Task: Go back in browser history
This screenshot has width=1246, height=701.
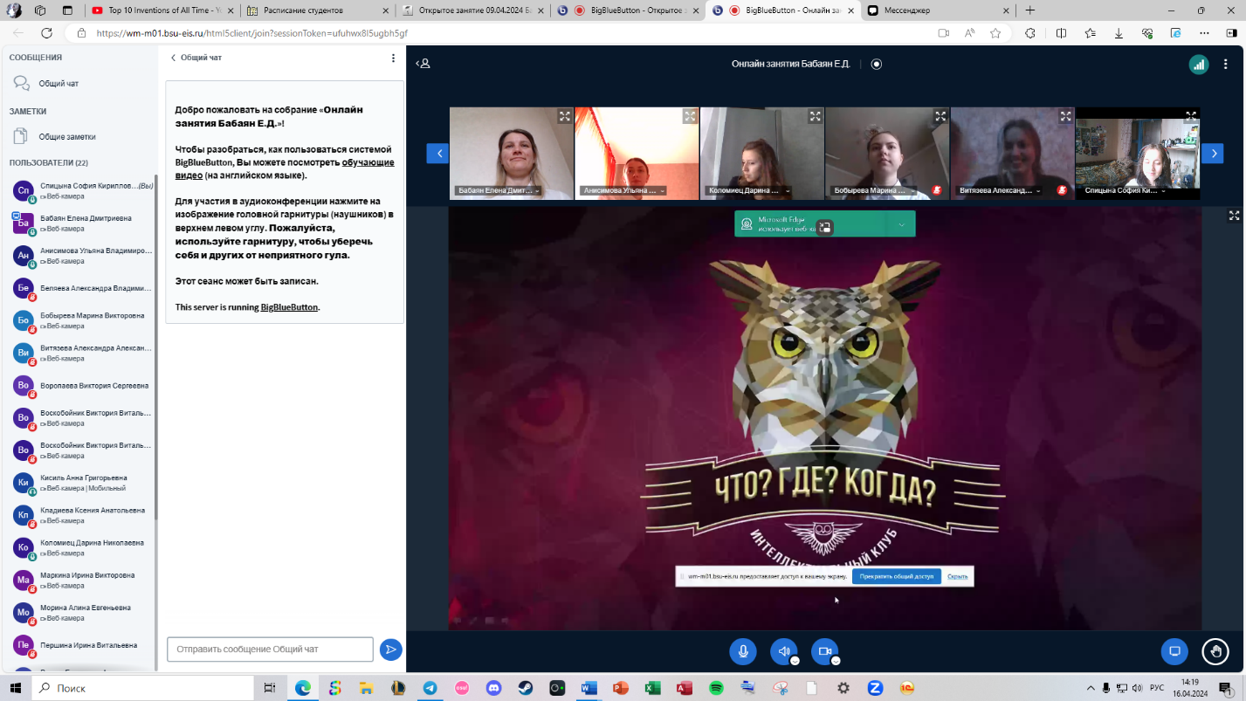Action: (18, 33)
